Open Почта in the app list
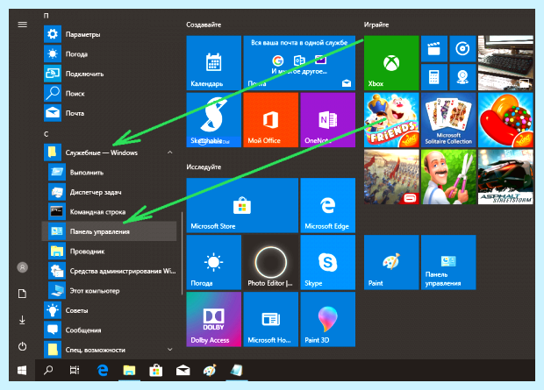The image size is (544, 390). click(110, 113)
